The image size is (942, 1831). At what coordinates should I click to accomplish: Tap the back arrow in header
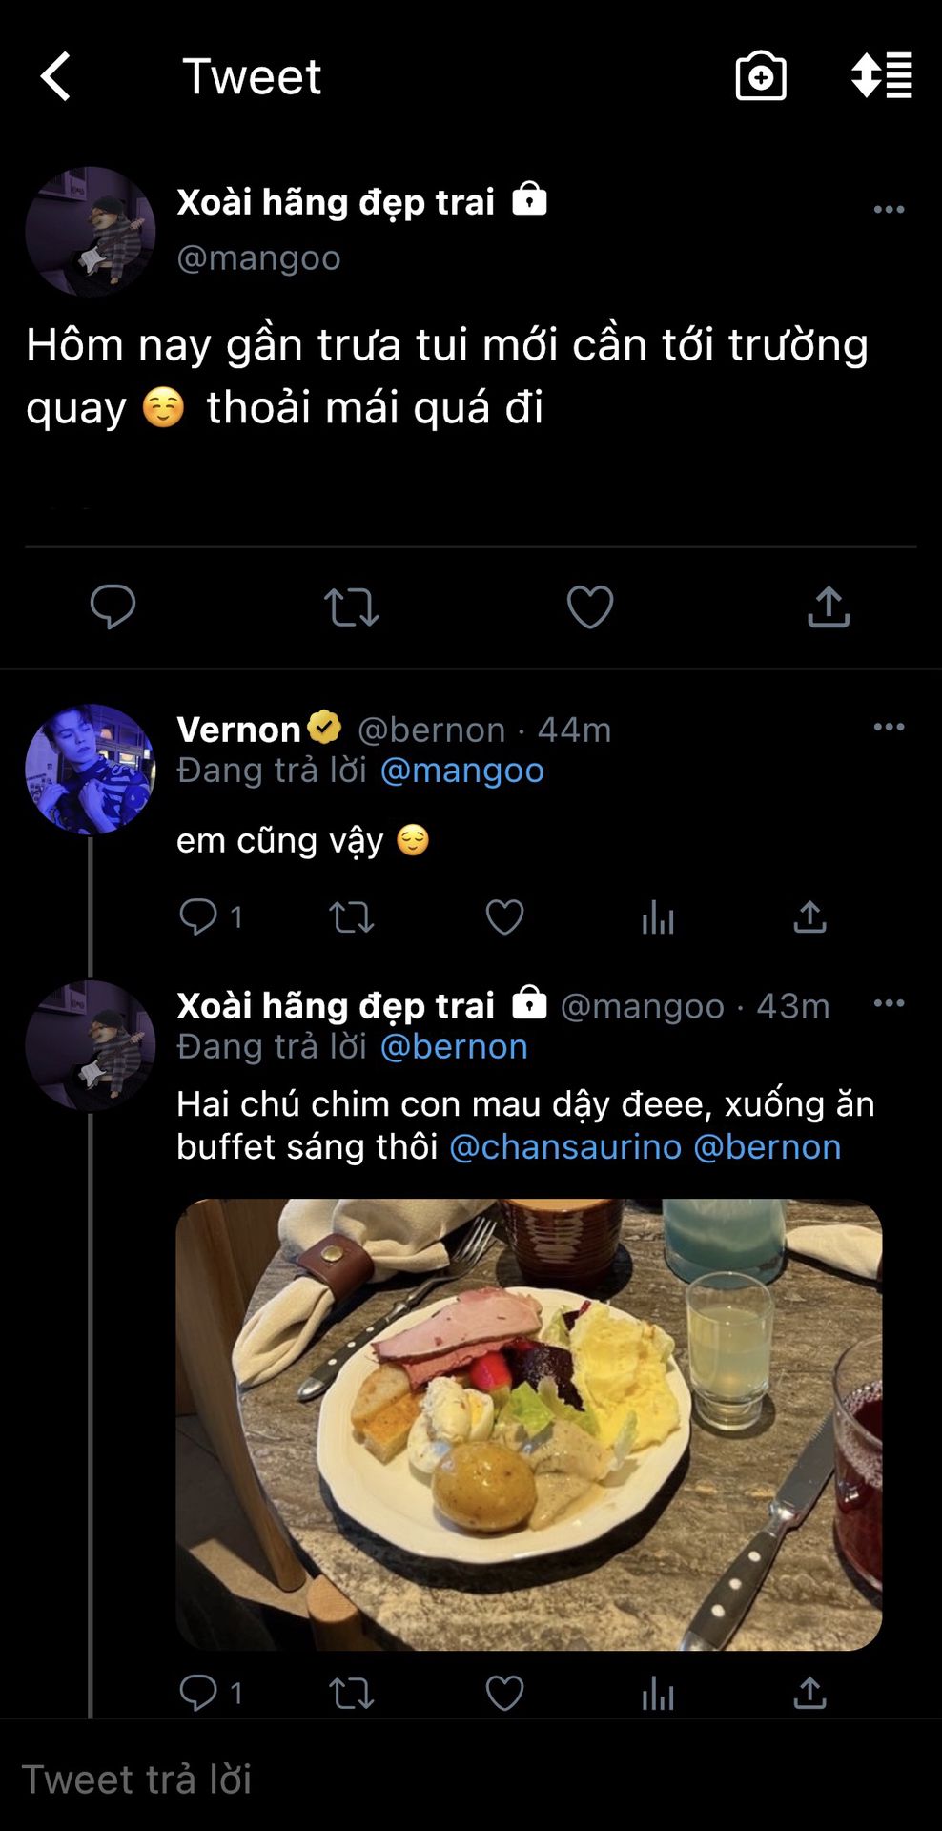pyautogui.click(x=55, y=76)
